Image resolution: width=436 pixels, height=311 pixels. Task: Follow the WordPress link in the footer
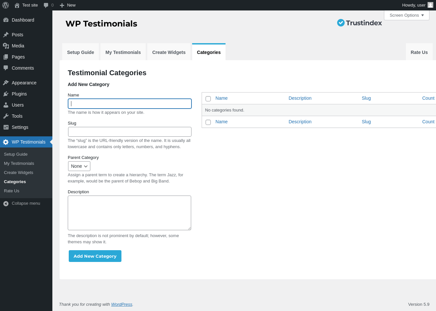pos(122,304)
